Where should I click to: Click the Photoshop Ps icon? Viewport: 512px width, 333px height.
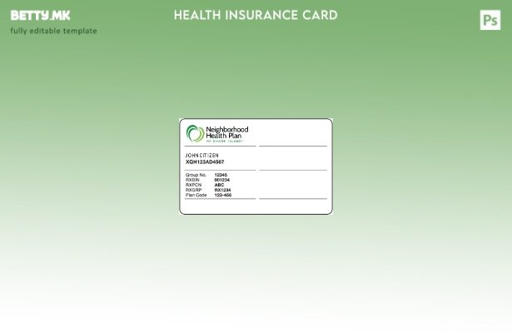click(490, 19)
